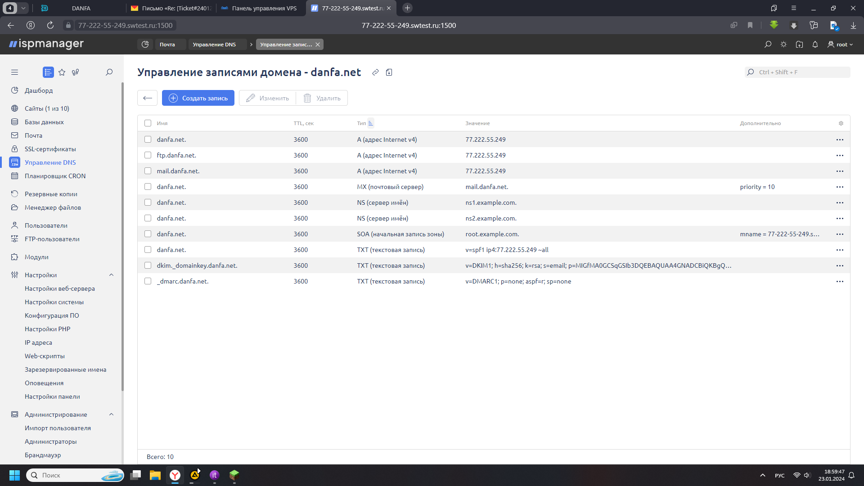Open the history clock icon in tab bar
864x486 pixels.
tap(145, 45)
